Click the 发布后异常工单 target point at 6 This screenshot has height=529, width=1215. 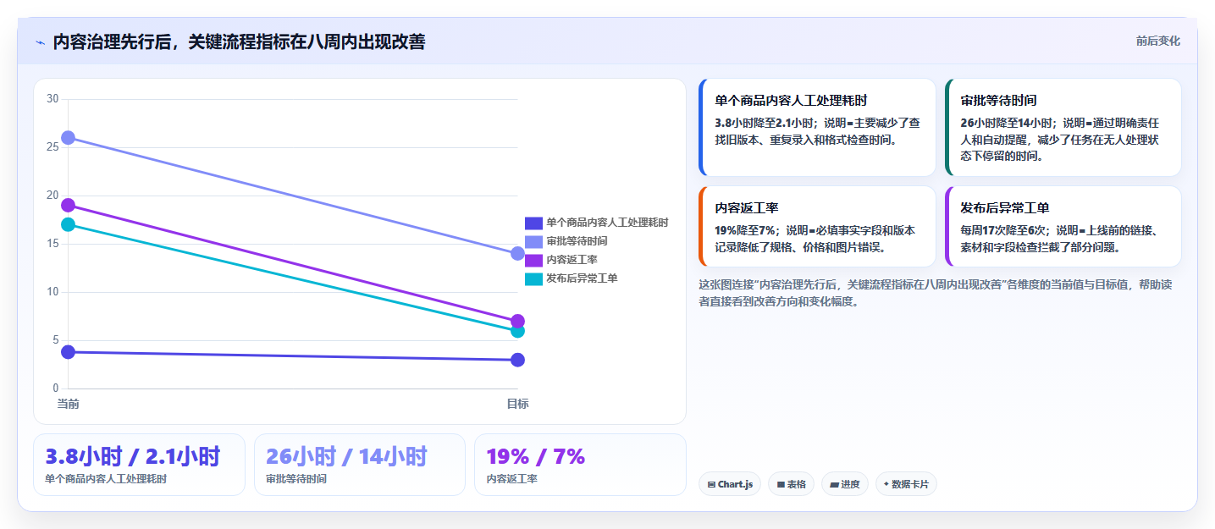pyautogui.click(x=518, y=331)
